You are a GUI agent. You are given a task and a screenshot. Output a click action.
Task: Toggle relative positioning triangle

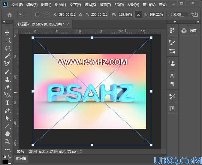pos(80,14)
